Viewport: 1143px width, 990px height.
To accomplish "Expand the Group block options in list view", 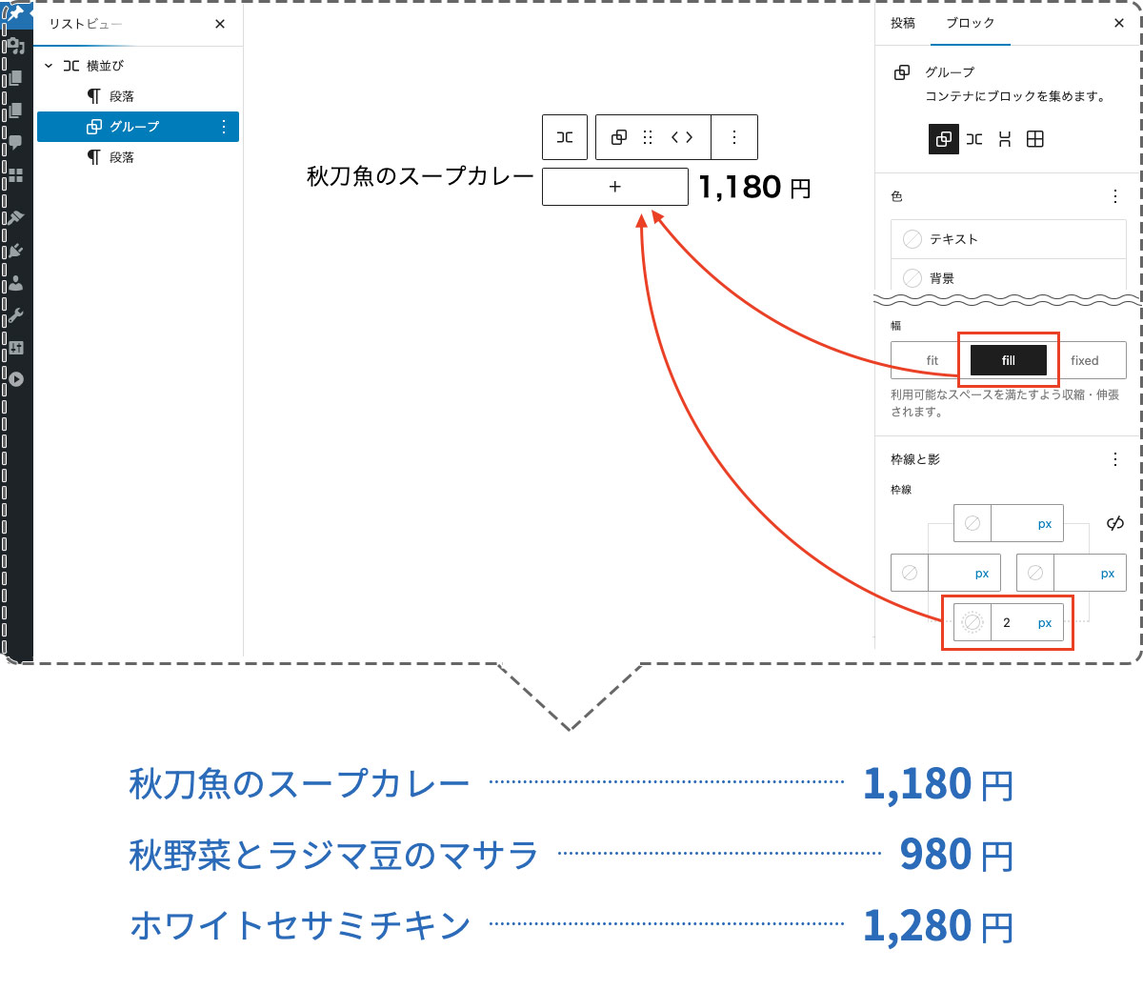I will point(223,126).
